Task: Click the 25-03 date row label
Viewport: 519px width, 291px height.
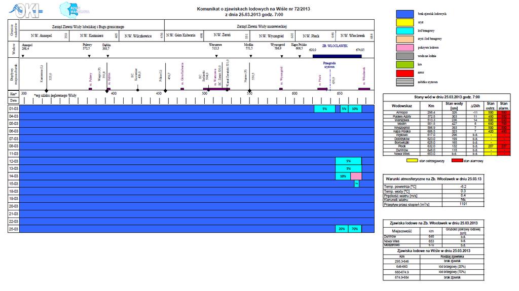Action: tap(14, 229)
